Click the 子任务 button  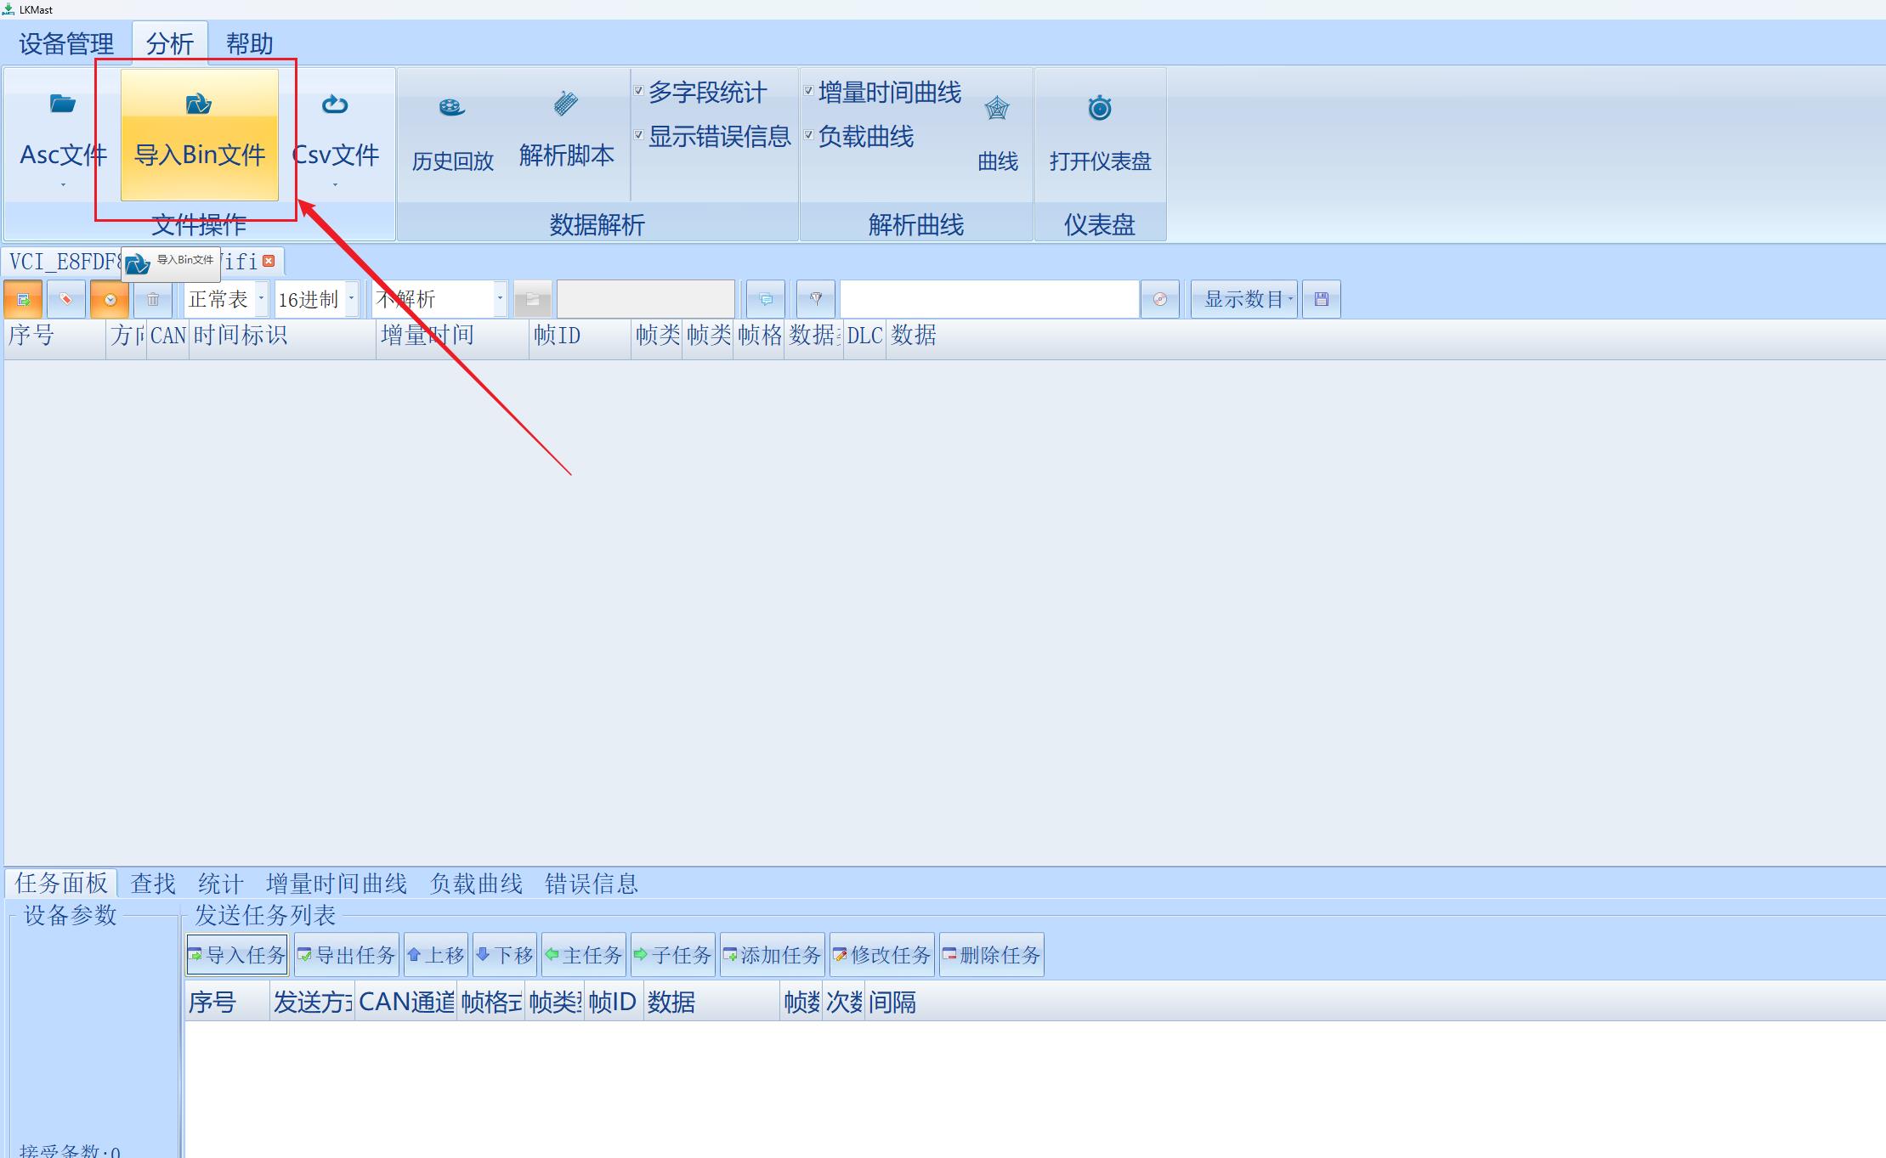[673, 955]
